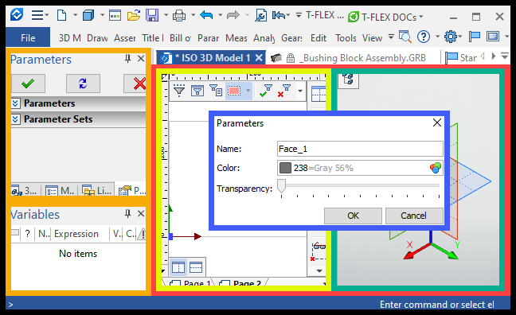Switch to the Draw ribbon tab
Screen dimensions: 516x315
tap(97, 38)
